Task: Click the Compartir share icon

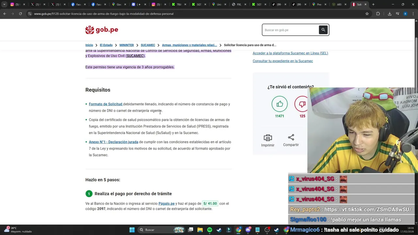Action: tap(291, 137)
